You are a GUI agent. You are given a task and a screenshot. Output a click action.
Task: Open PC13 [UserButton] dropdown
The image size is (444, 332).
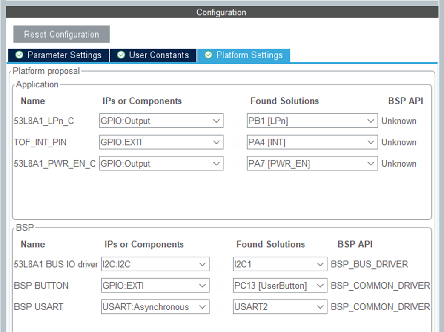point(280,285)
